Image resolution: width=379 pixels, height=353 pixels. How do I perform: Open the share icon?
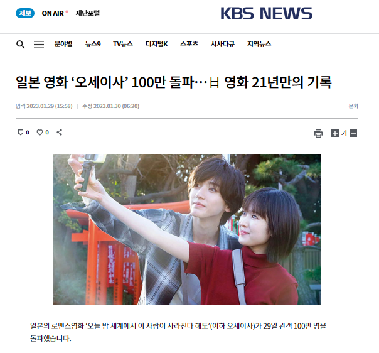[60, 133]
